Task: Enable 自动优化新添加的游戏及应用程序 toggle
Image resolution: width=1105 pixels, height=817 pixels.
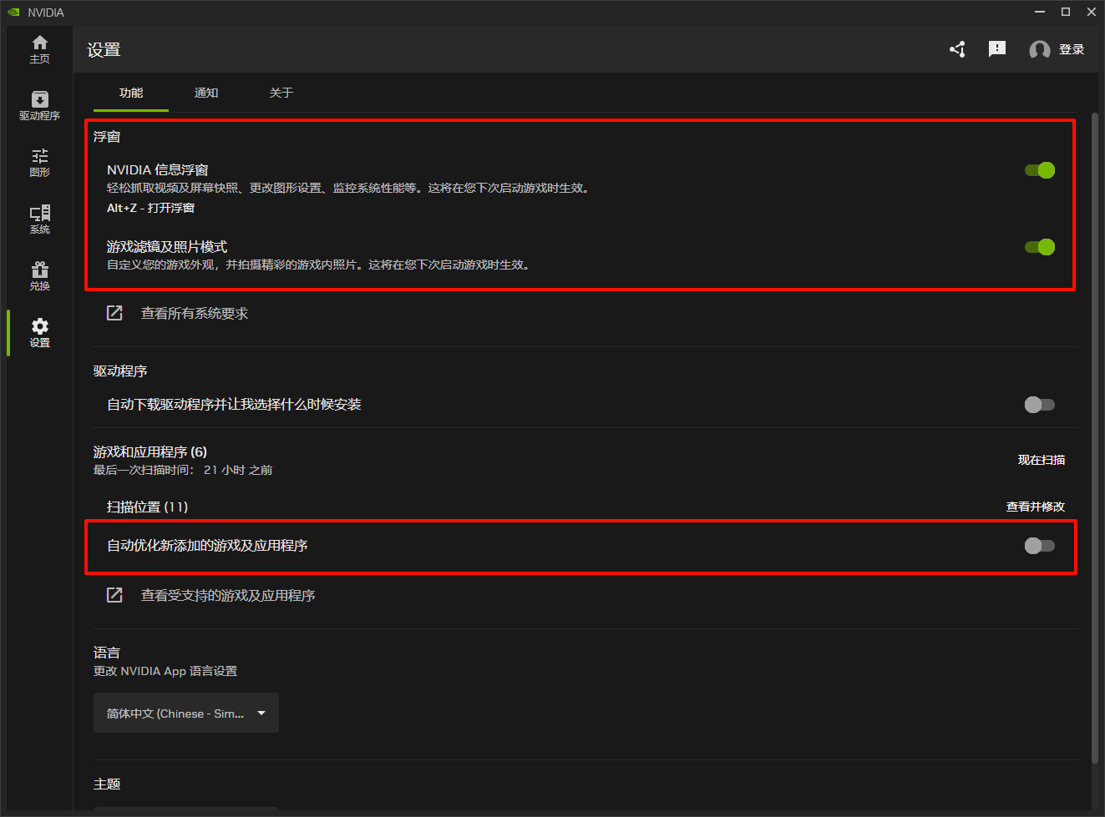Action: tap(1040, 546)
